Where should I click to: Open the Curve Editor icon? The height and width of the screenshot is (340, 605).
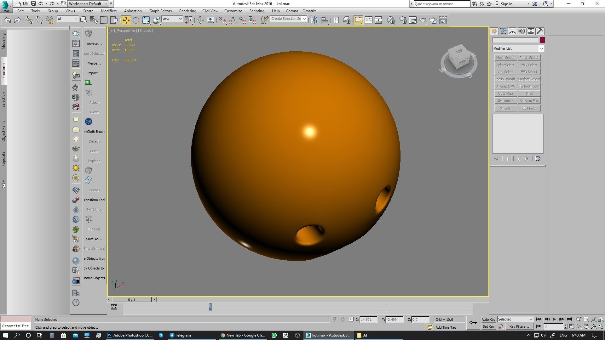(x=369, y=20)
